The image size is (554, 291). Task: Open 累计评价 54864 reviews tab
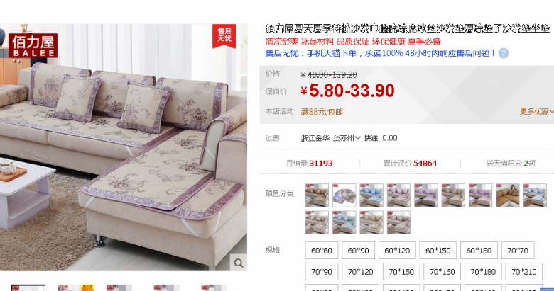[x=410, y=163]
